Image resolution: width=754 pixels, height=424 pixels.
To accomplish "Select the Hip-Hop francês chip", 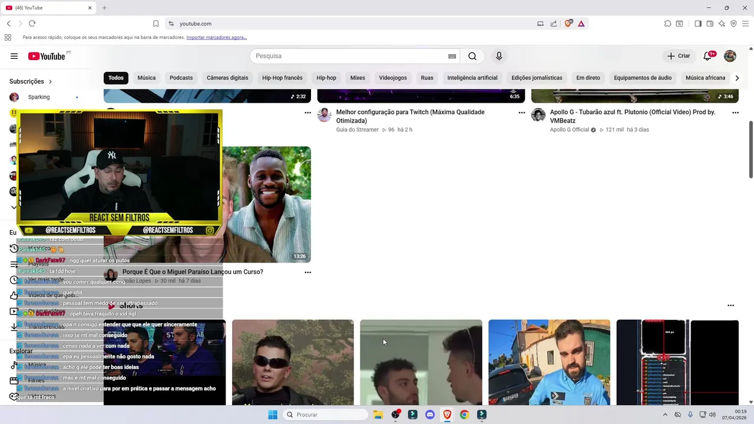I will tap(282, 78).
